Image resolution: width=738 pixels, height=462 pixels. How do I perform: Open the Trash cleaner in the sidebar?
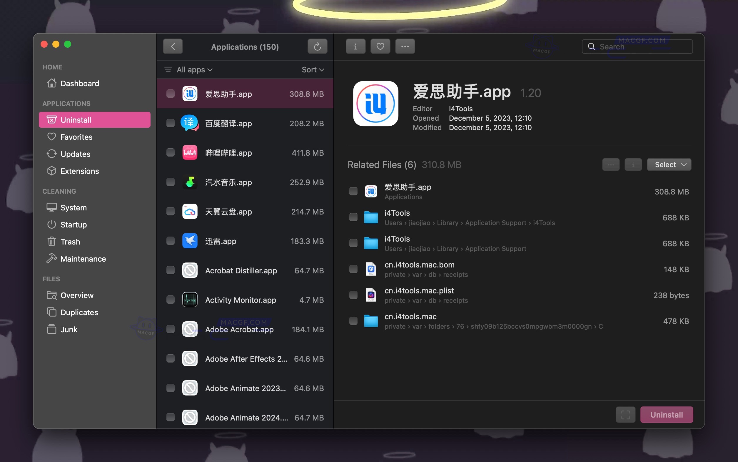[x=71, y=242]
